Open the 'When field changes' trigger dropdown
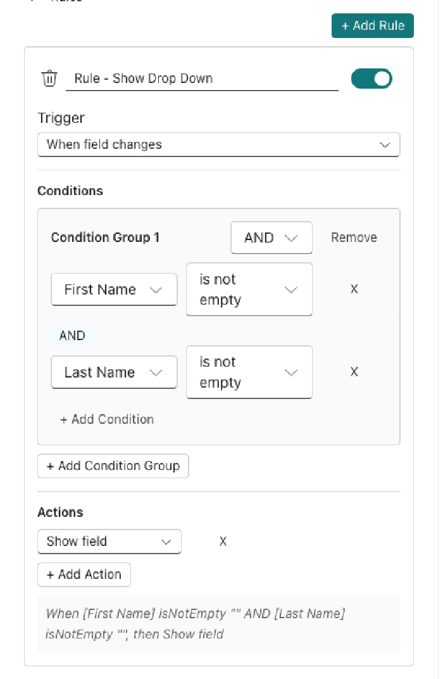 coord(218,145)
